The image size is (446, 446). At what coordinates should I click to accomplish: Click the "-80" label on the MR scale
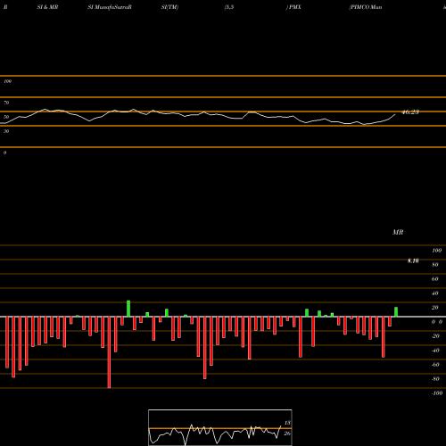click(435, 379)
